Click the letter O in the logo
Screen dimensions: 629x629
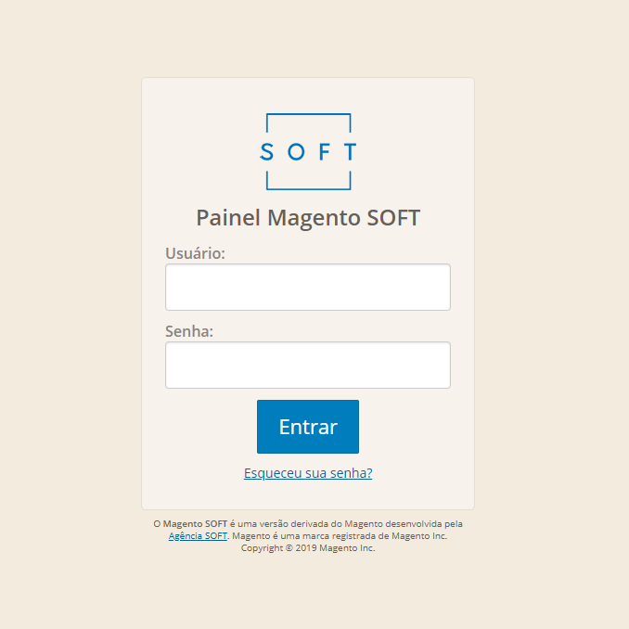(x=296, y=152)
